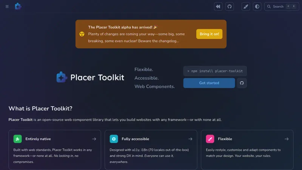This screenshot has width=302, height=170.
Task: Open the hamburger navigation menu
Action: [7, 6]
